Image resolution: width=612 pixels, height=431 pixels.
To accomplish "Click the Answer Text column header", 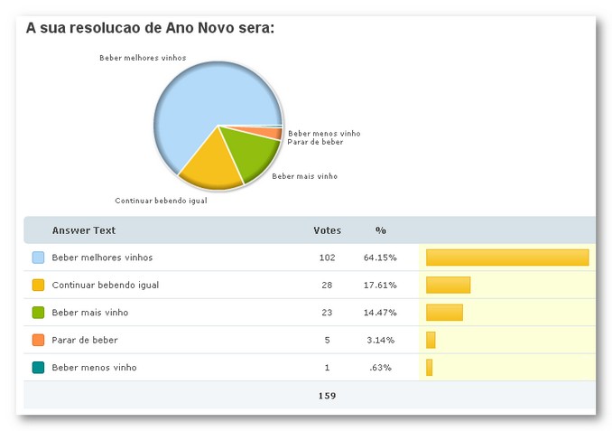I will [x=84, y=230].
